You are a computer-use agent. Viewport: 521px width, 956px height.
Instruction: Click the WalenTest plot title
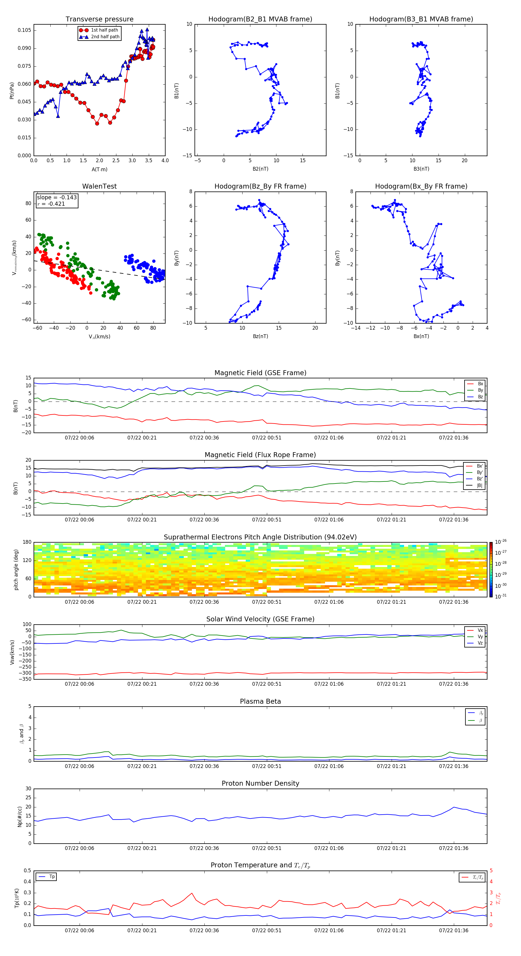coord(99,186)
